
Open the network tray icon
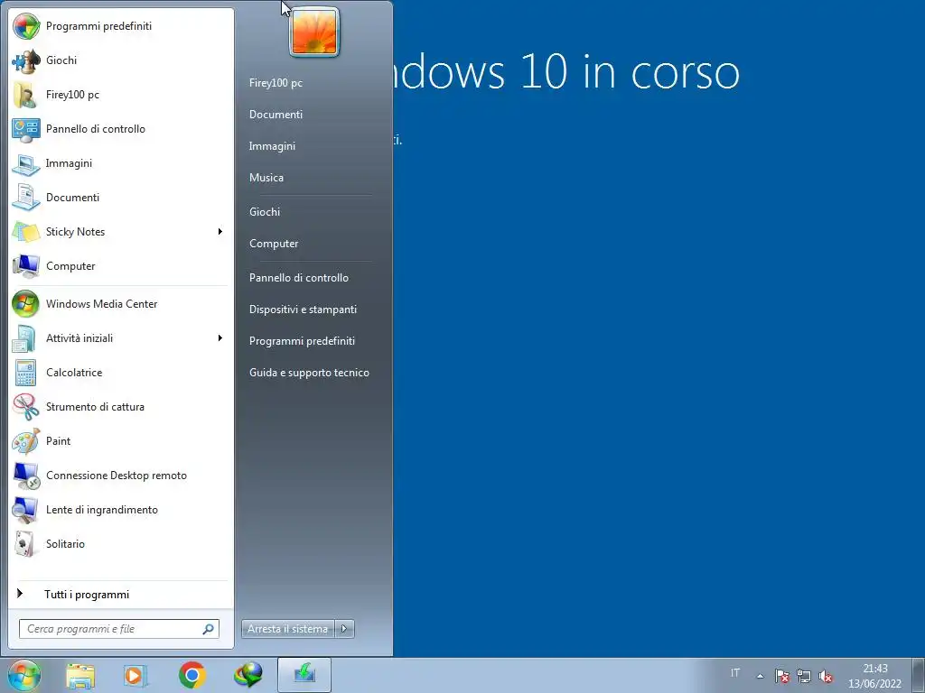tap(803, 676)
